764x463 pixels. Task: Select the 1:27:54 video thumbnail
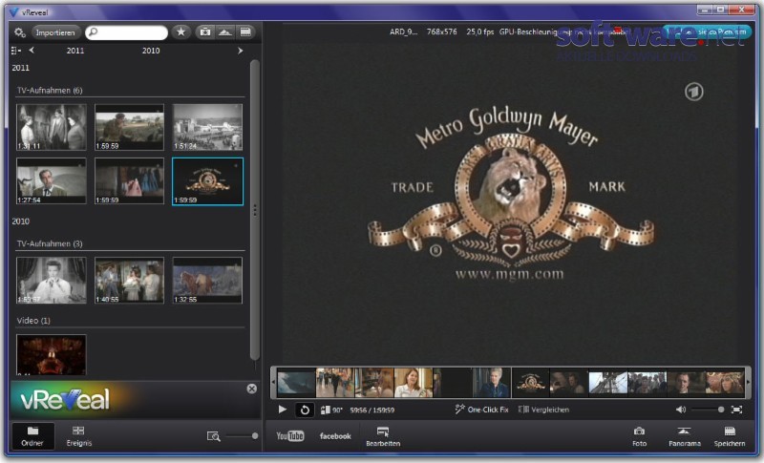52,180
